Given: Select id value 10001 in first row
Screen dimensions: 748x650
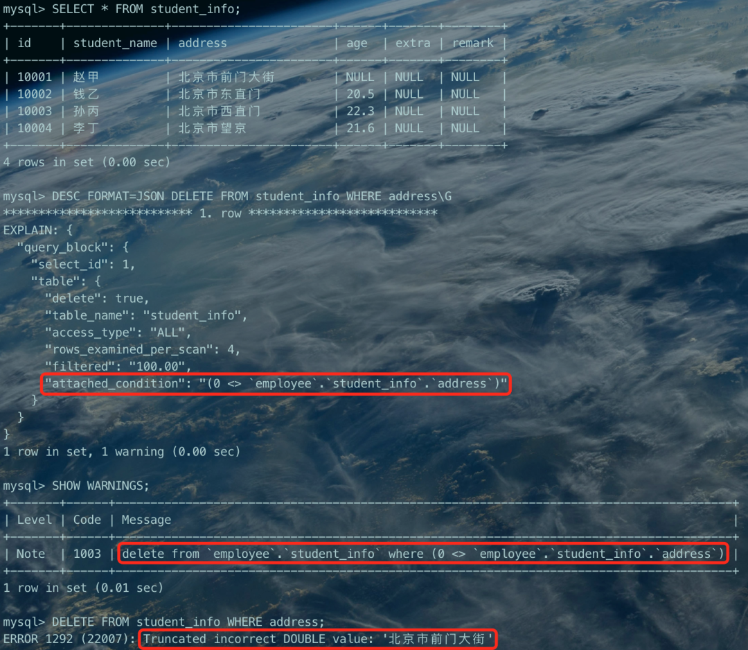Looking at the screenshot, I should coord(35,78).
